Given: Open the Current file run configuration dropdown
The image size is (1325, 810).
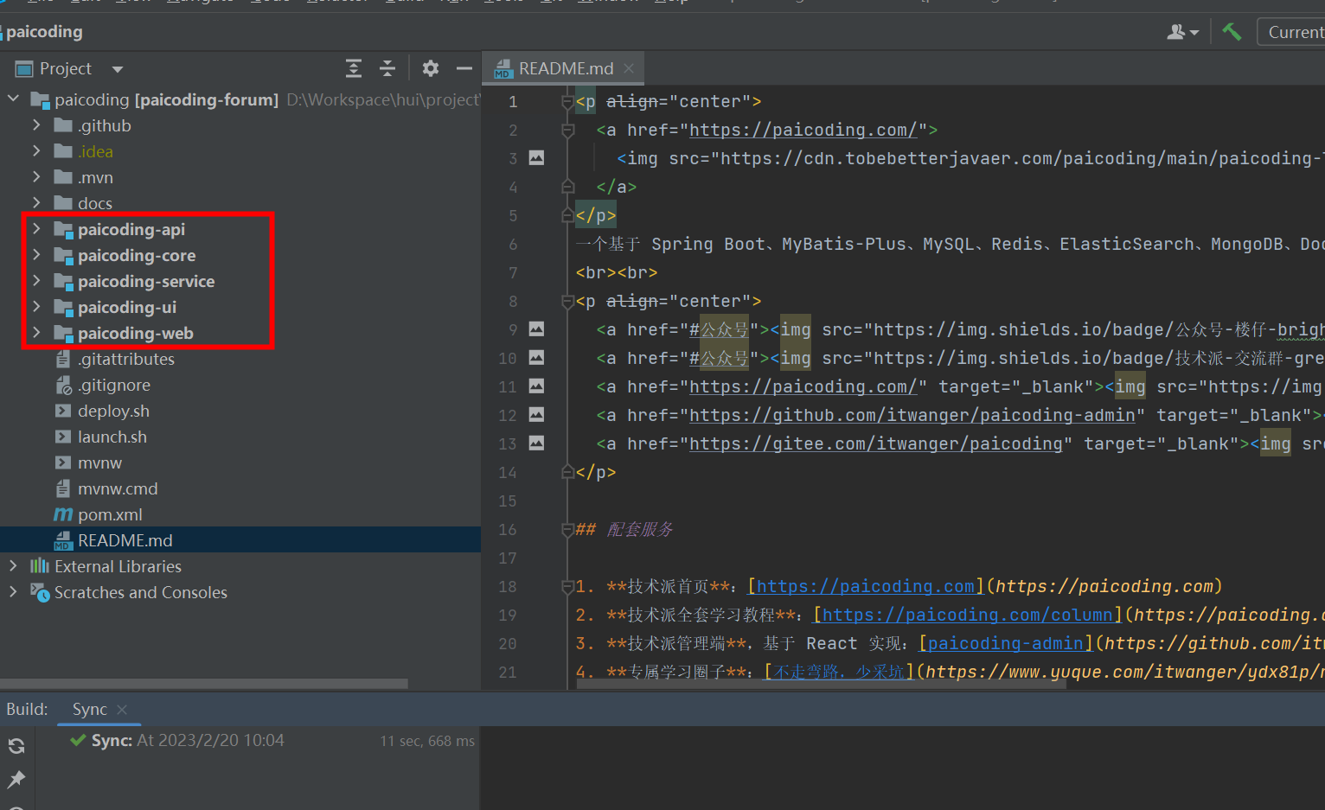Looking at the screenshot, I should point(1291,32).
